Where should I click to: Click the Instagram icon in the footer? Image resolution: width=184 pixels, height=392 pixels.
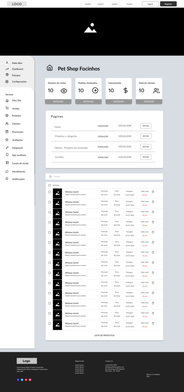tap(30, 380)
